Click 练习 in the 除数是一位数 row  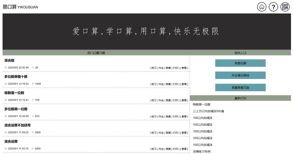(154, 100)
